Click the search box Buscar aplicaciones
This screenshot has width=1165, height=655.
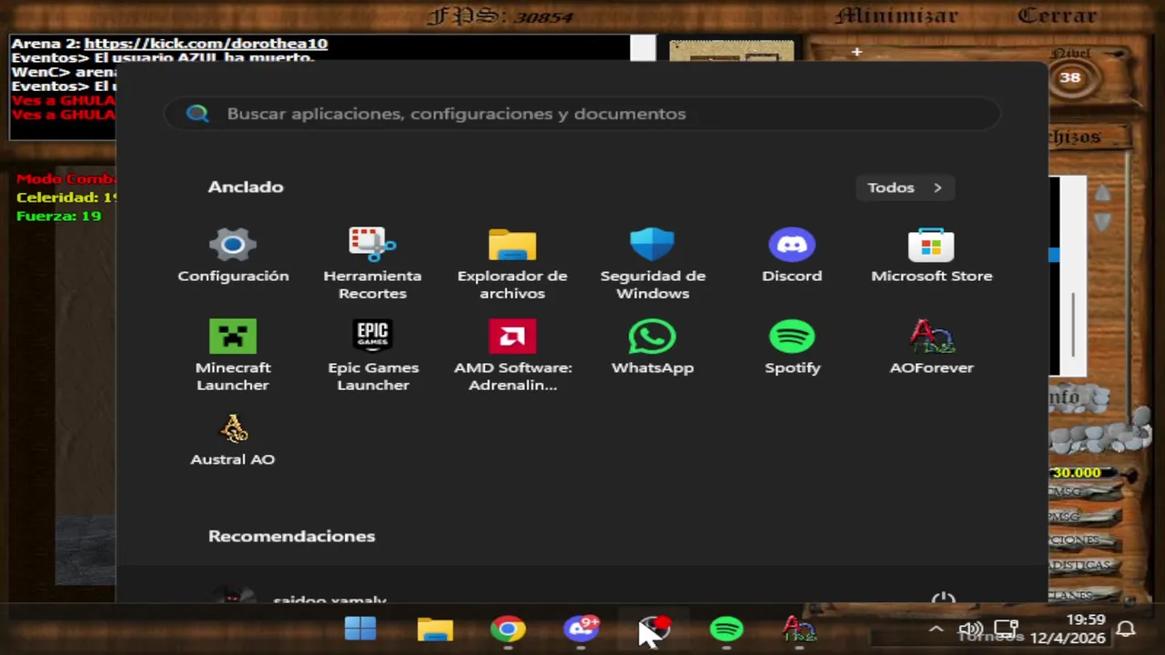point(582,114)
